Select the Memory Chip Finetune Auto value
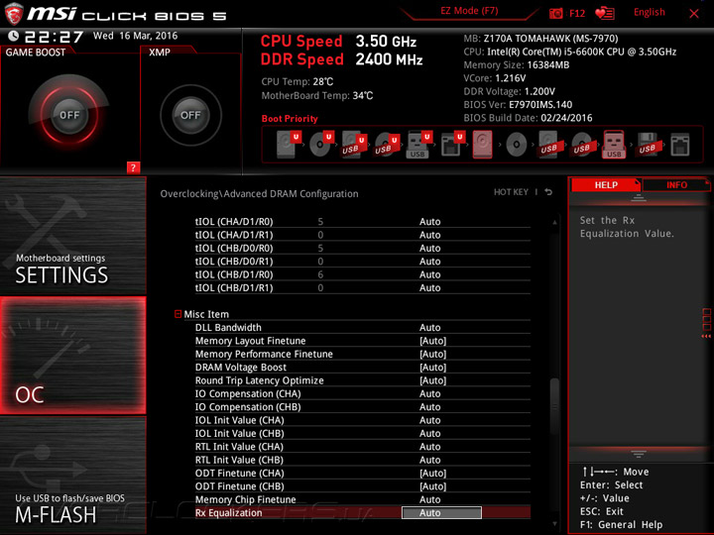Viewport: 714px width, 535px height. (x=429, y=499)
